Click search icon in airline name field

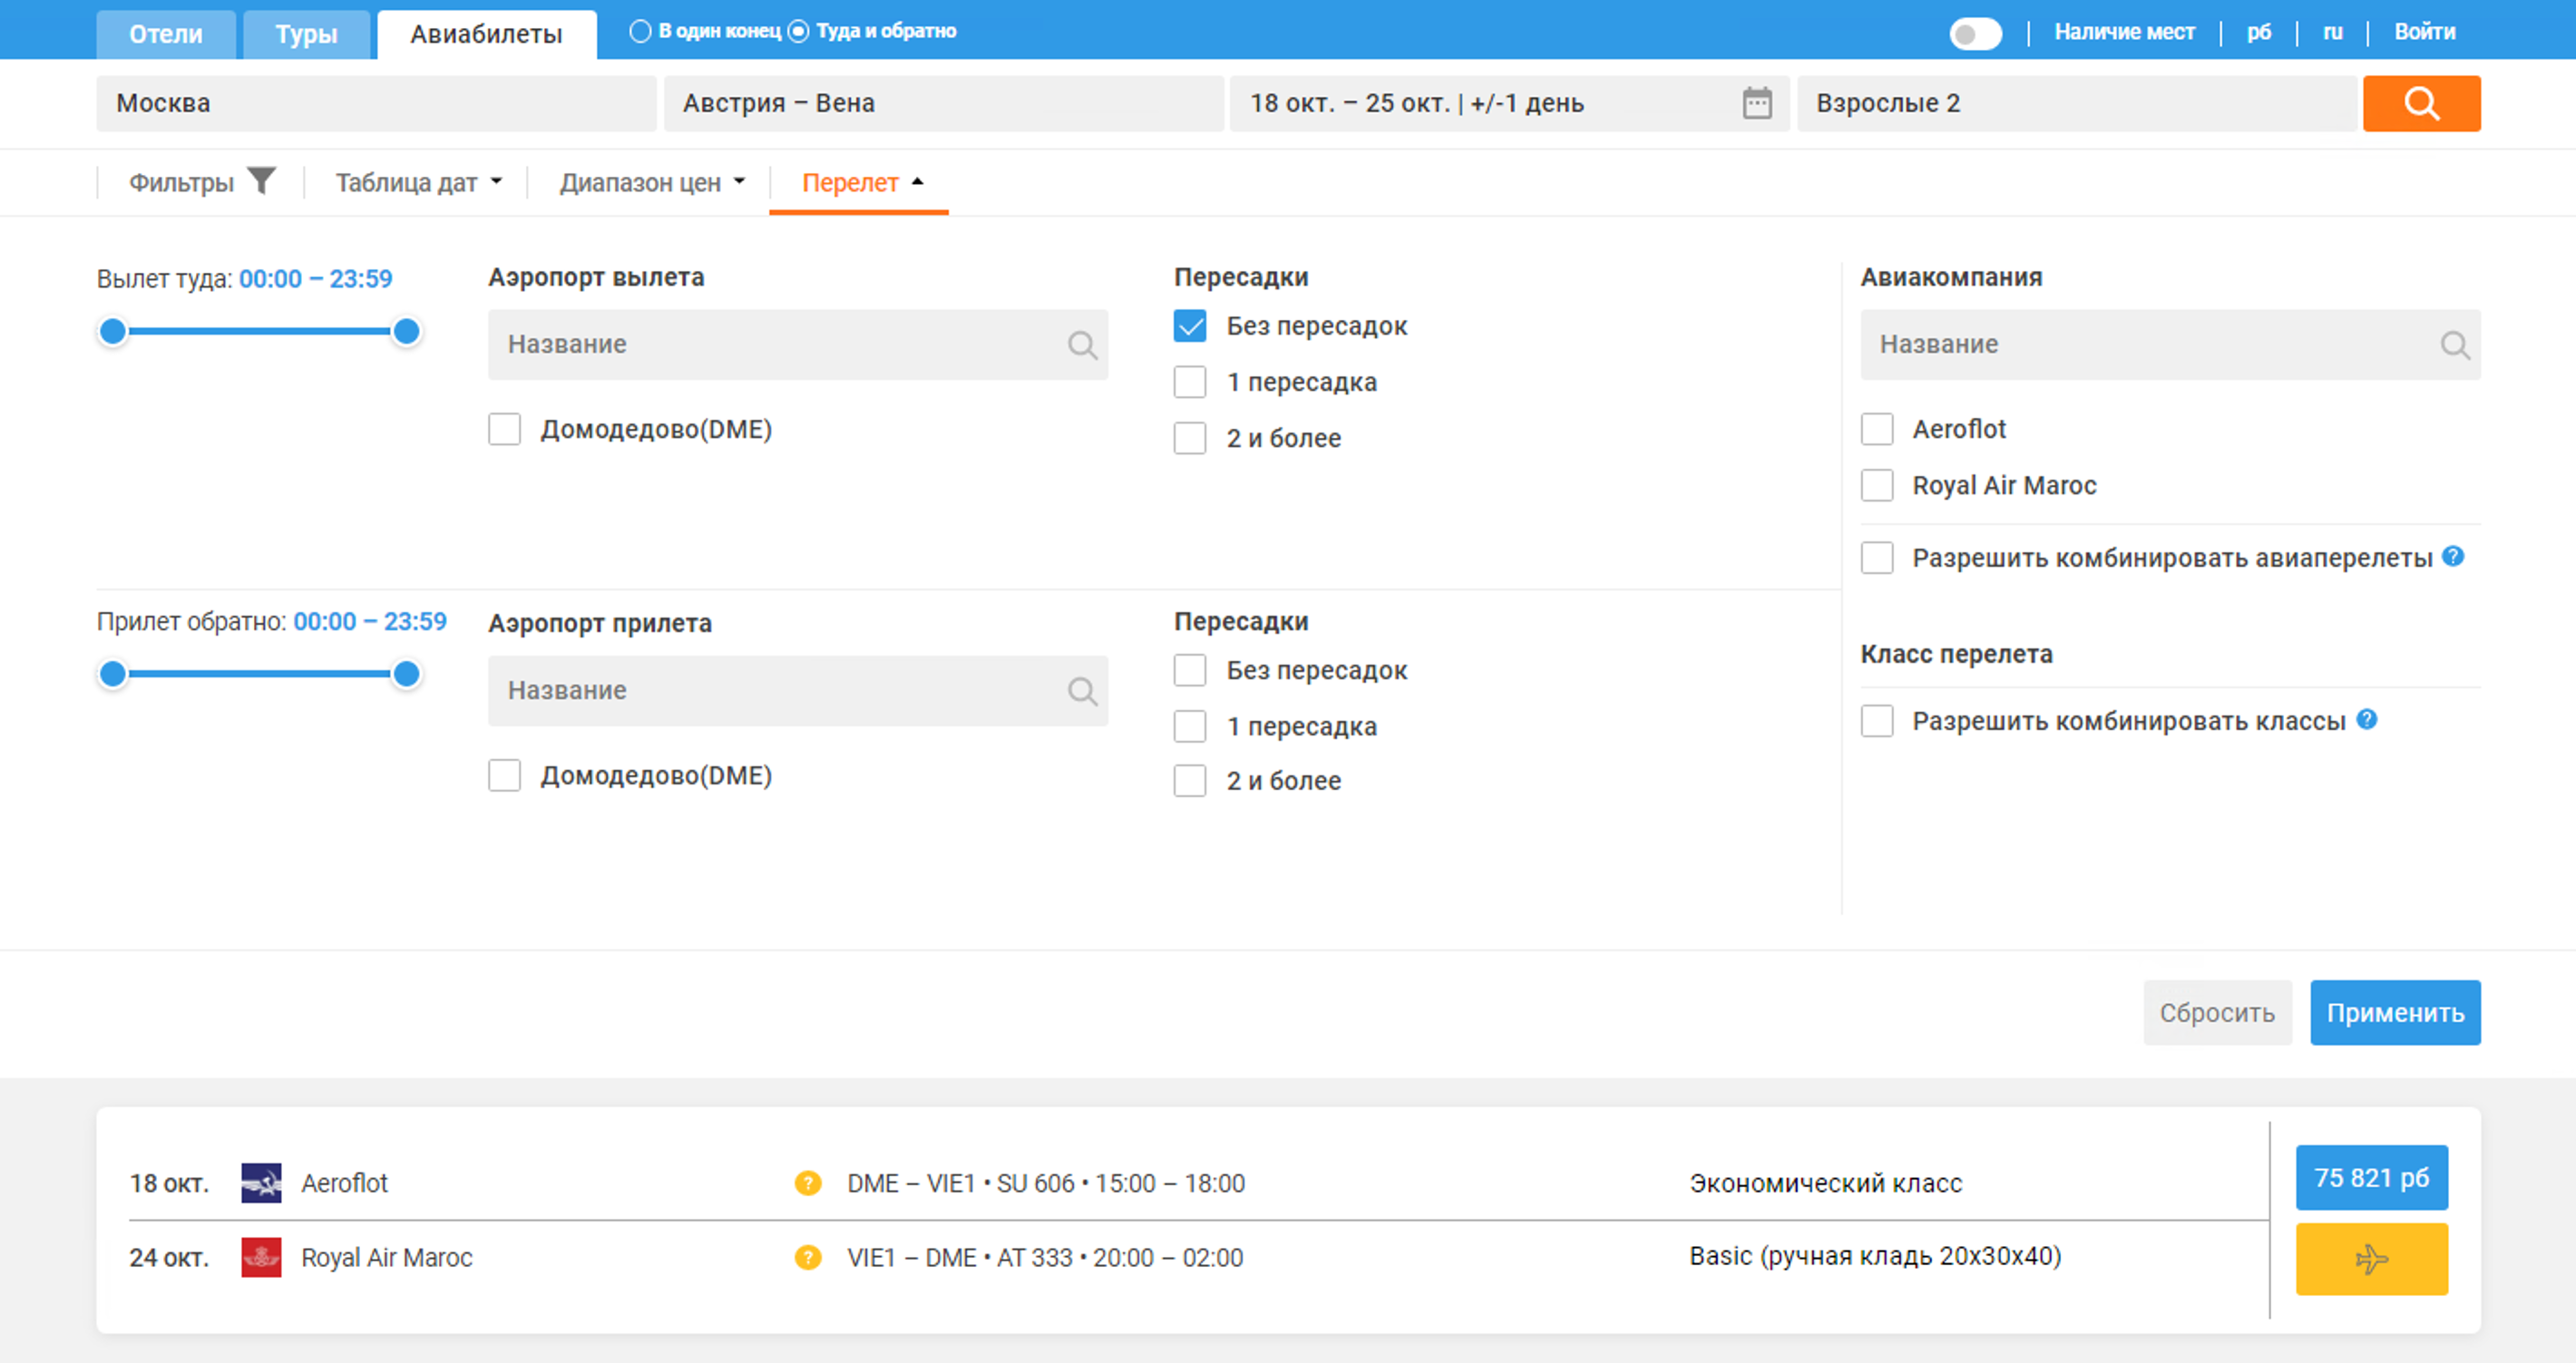tap(2454, 345)
